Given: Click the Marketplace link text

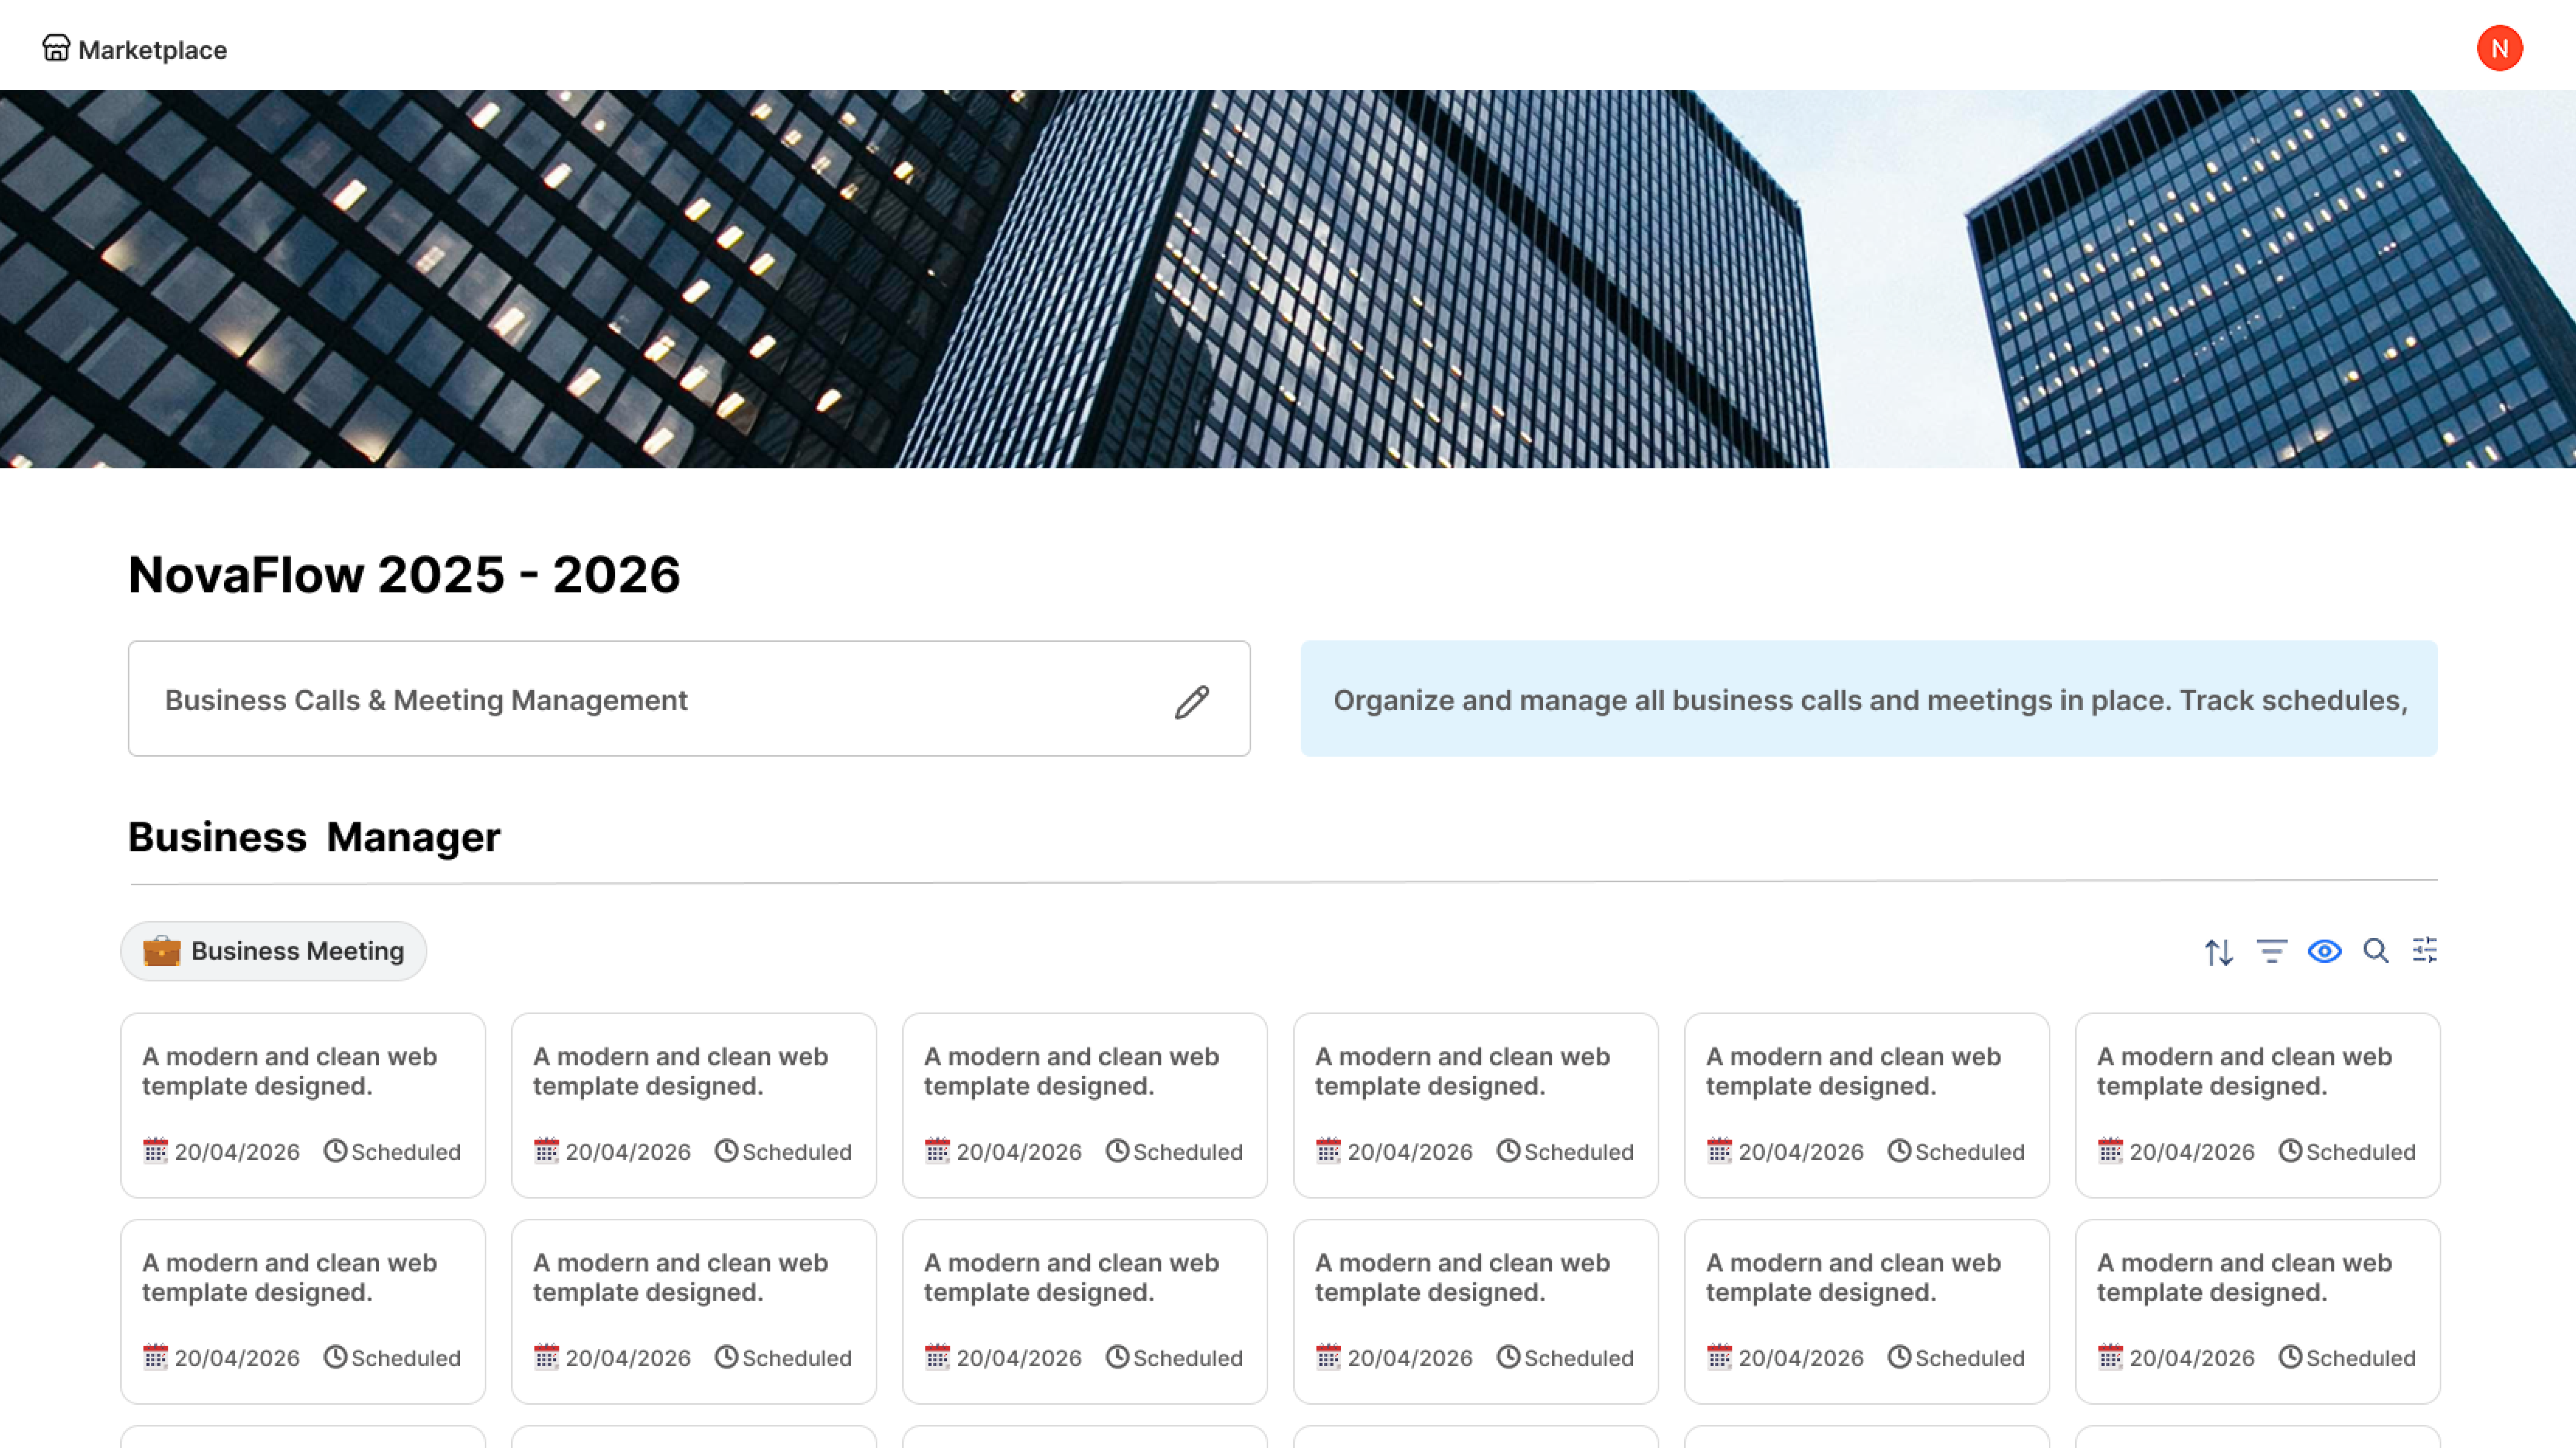Looking at the screenshot, I should pos(152,50).
